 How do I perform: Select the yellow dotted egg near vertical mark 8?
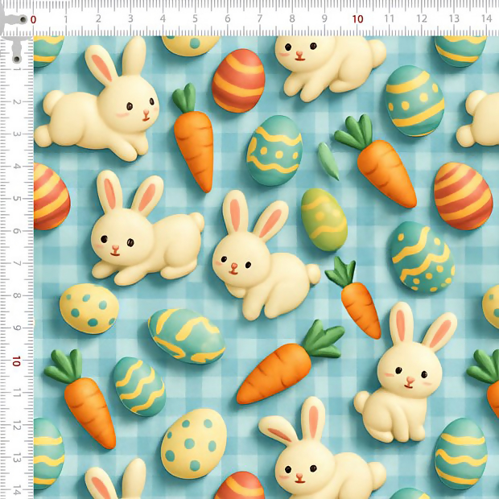click(x=89, y=307)
